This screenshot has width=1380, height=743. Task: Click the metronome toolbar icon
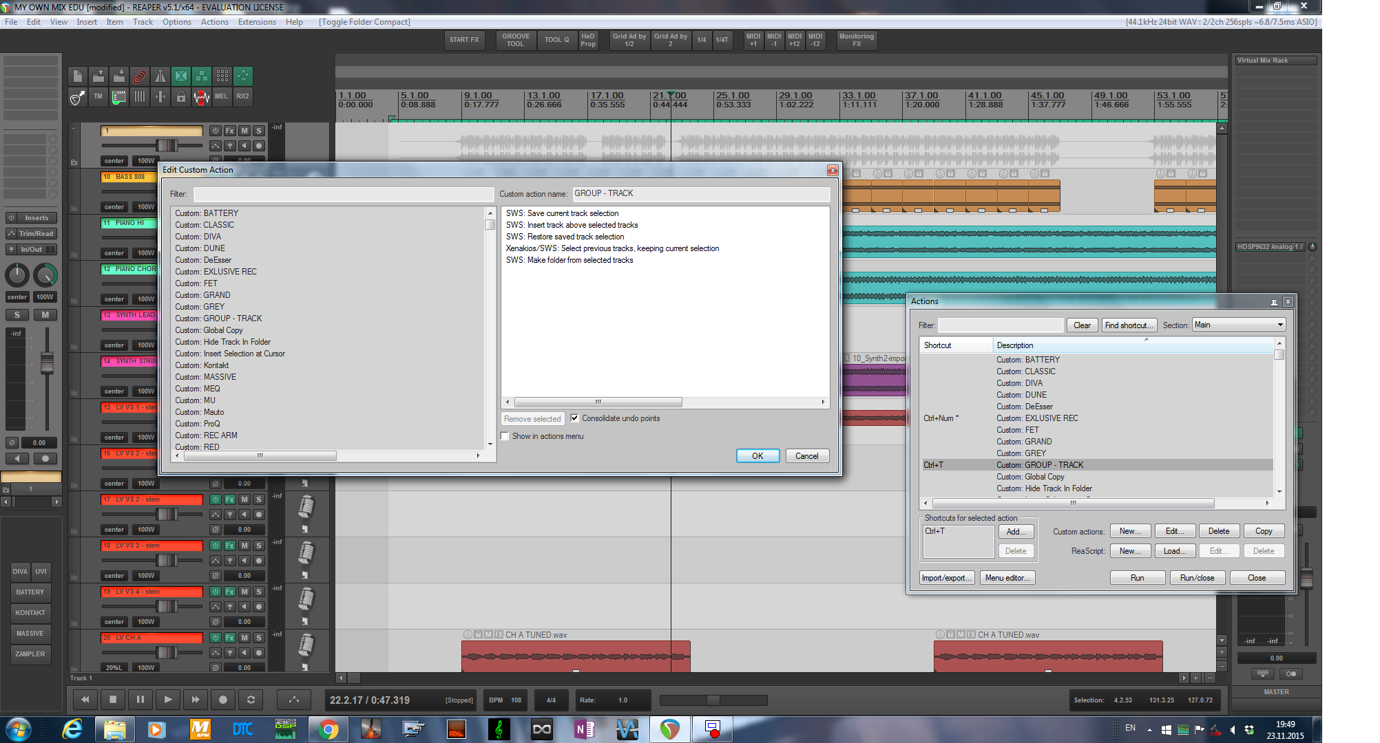pyautogui.click(x=160, y=76)
